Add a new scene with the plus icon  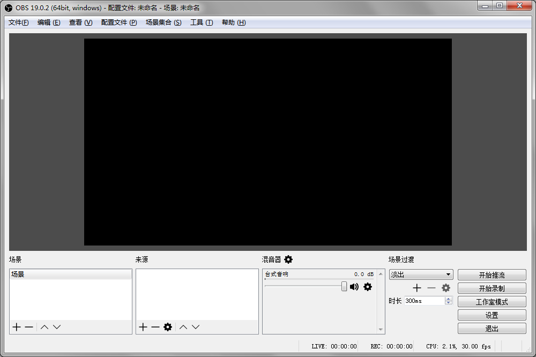tap(16, 327)
